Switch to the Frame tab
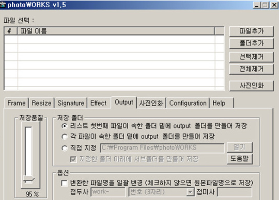This screenshot has height=200, width=279. [x=17, y=103]
